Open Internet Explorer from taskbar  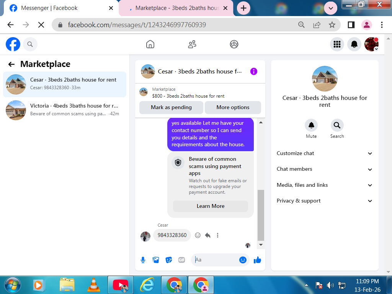(147, 285)
